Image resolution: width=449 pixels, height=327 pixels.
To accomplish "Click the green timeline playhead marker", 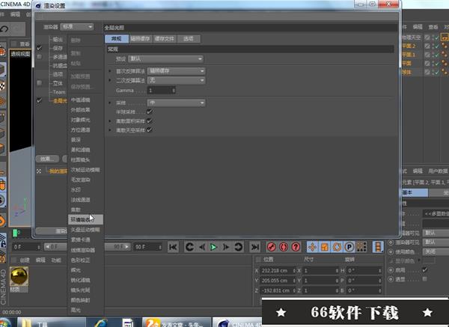I will point(15,233).
